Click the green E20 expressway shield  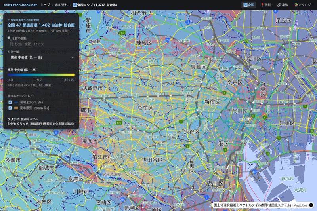(x=119, y=123)
